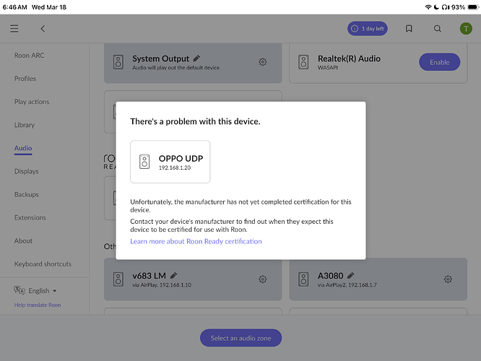This screenshot has height=361, width=481.
Task: Click the v683 LM speaker icon
Action: (118, 279)
